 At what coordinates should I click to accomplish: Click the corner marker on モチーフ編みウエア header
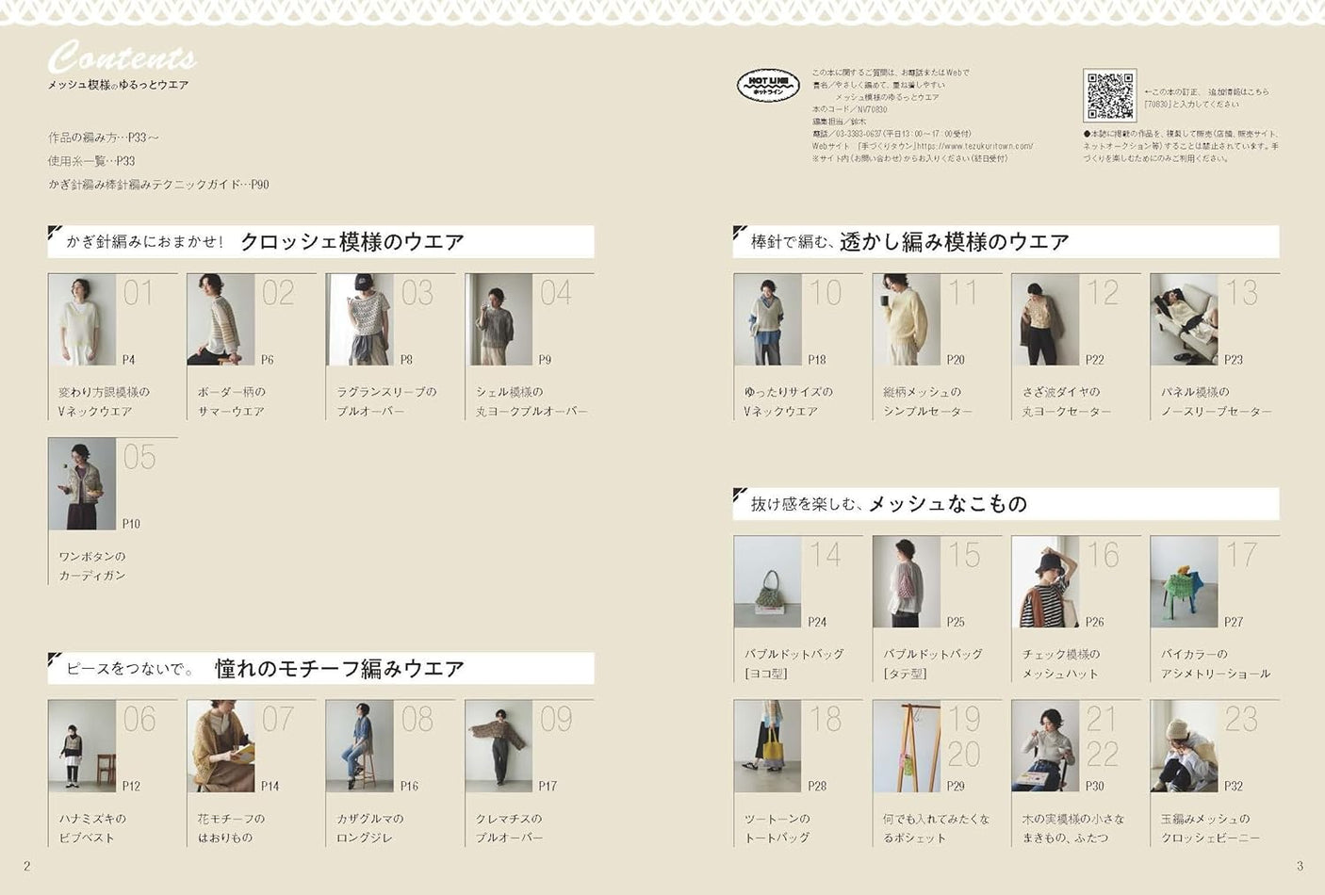54,660
